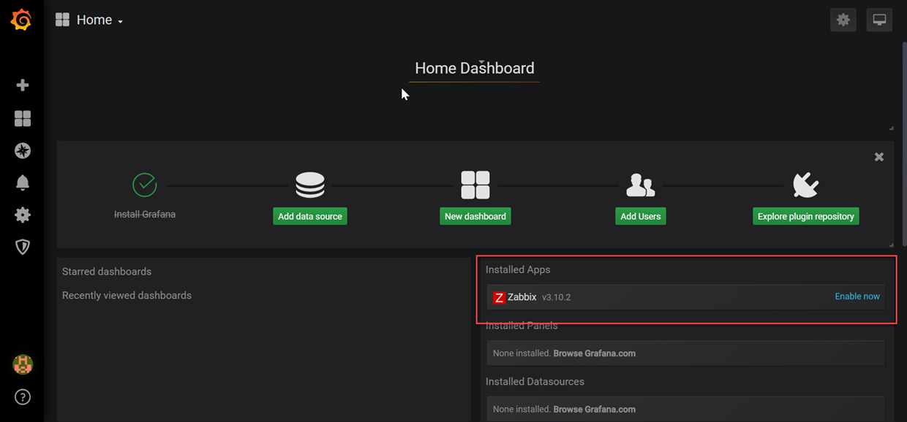This screenshot has width=907, height=422.
Task: Open dashboard settings gear at top right
Action: click(x=843, y=20)
